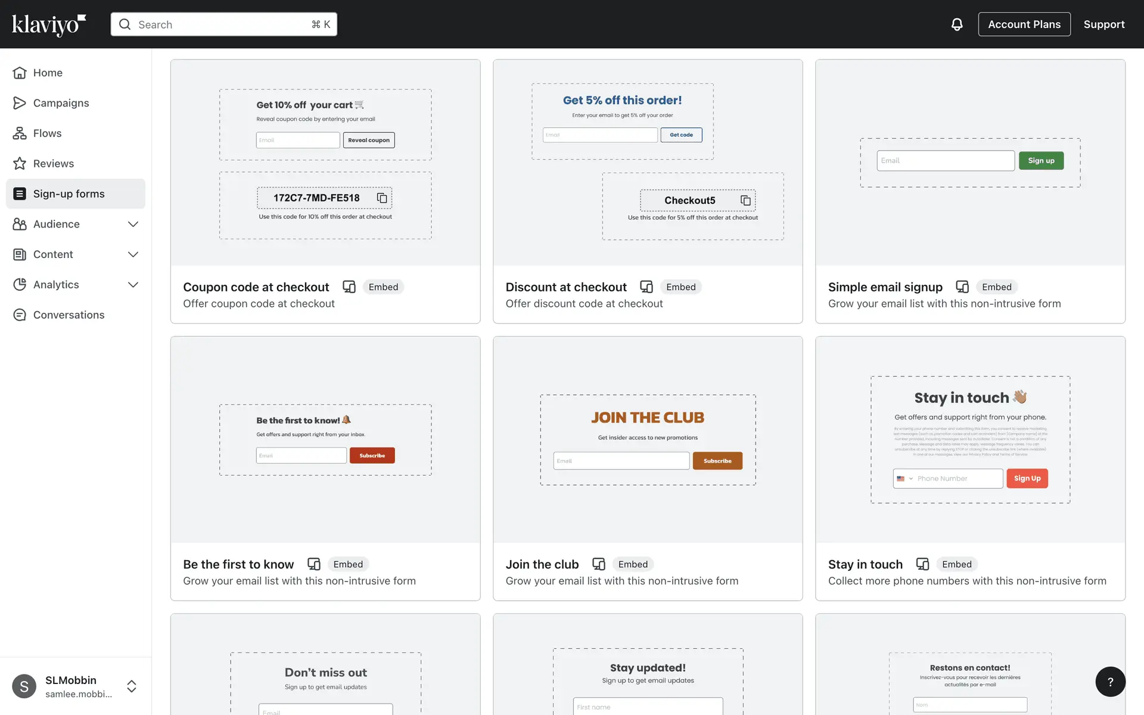Click the copy icon beside Checkout5 code
This screenshot has width=1144, height=715.
coord(745,200)
